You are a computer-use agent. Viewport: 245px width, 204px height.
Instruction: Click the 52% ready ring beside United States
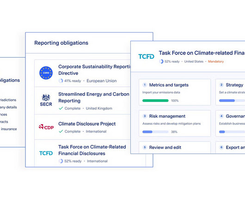click(x=161, y=61)
